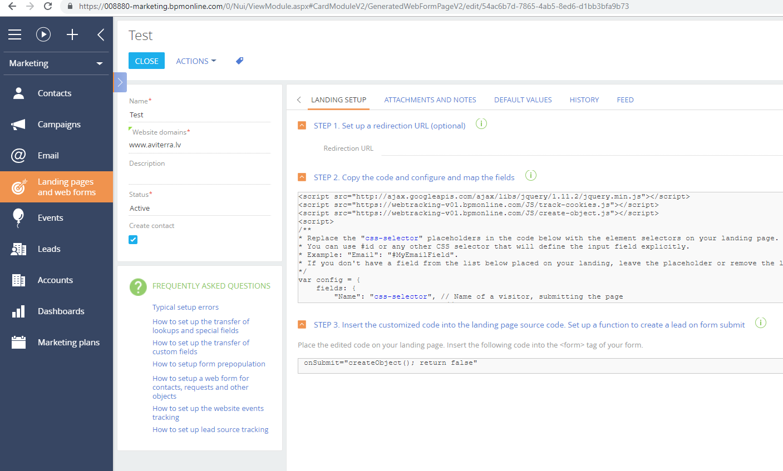This screenshot has height=471, width=783.
Task: Click the Description field
Action: tap(200, 177)
